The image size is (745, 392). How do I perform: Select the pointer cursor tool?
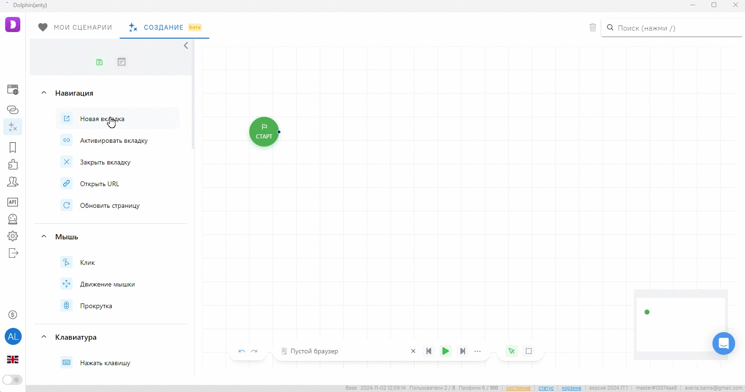[512, 351]
